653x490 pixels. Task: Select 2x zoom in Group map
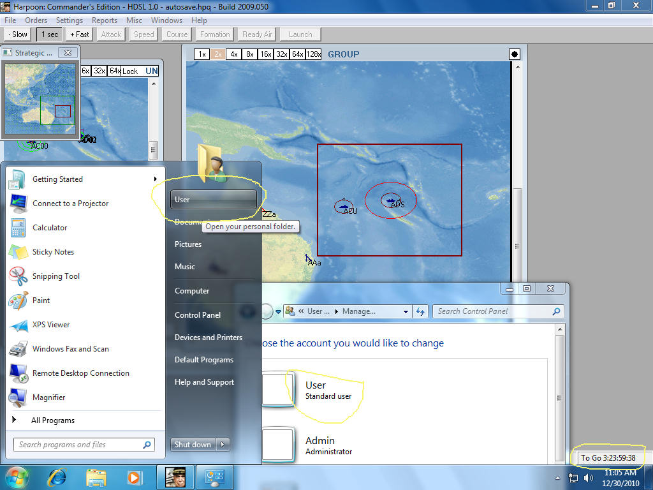click(218, 54)
